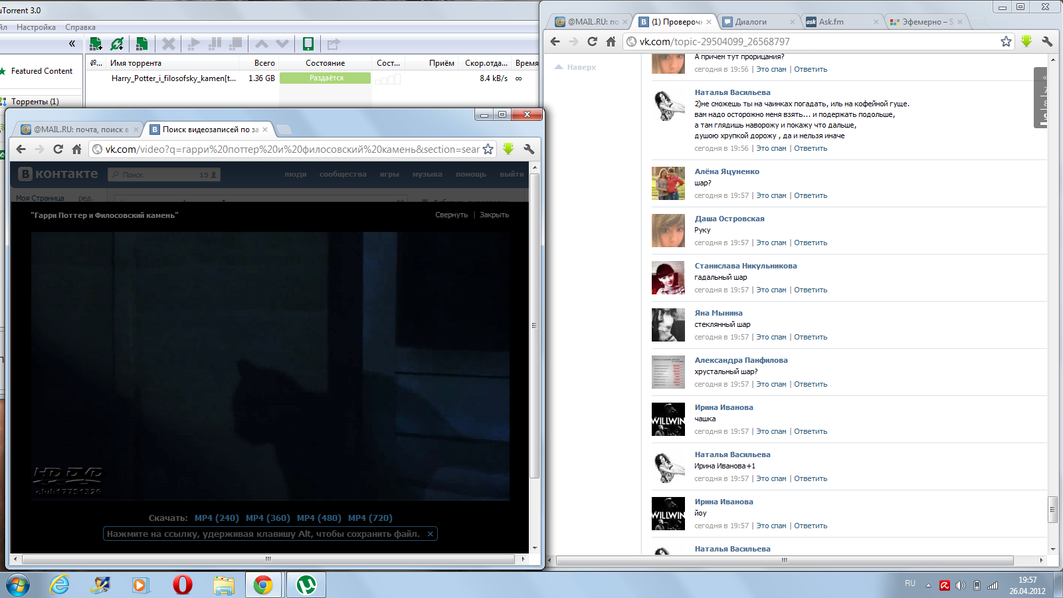Launch Opera from the taskbar
This screenshot has width=1063, height=598.
[x=183, y=585]
